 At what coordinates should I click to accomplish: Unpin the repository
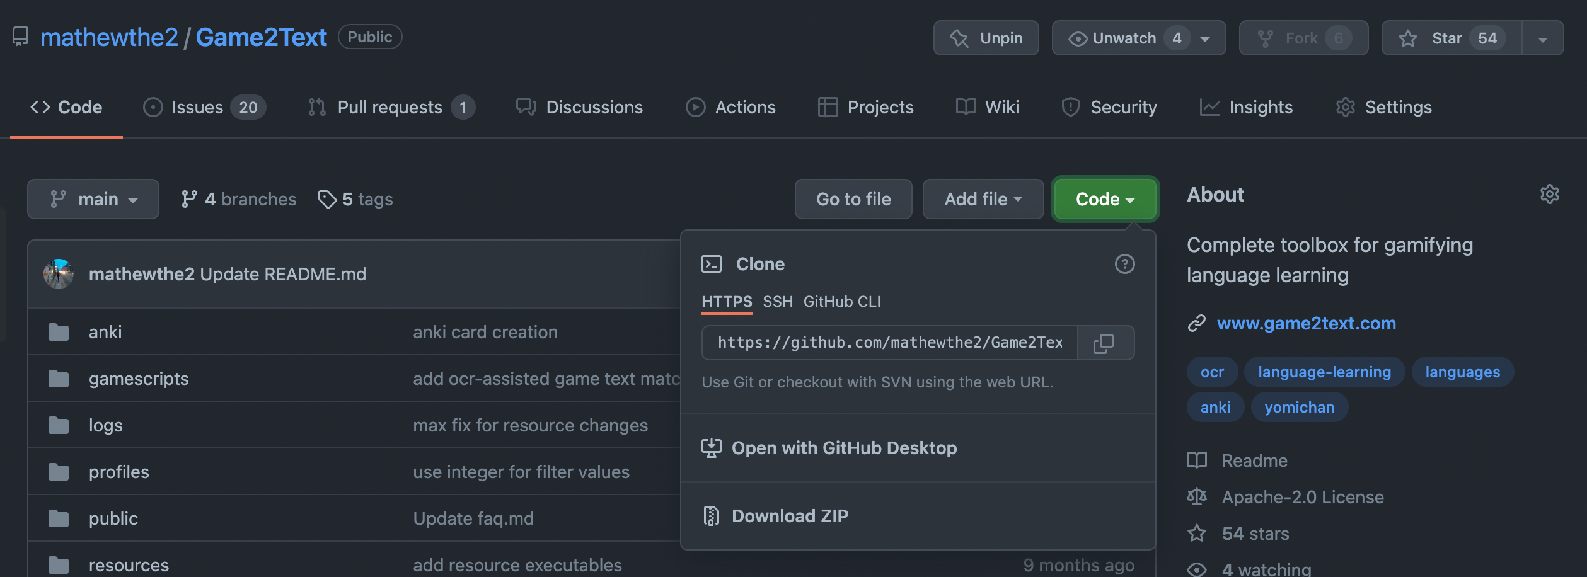pos(986,38)
